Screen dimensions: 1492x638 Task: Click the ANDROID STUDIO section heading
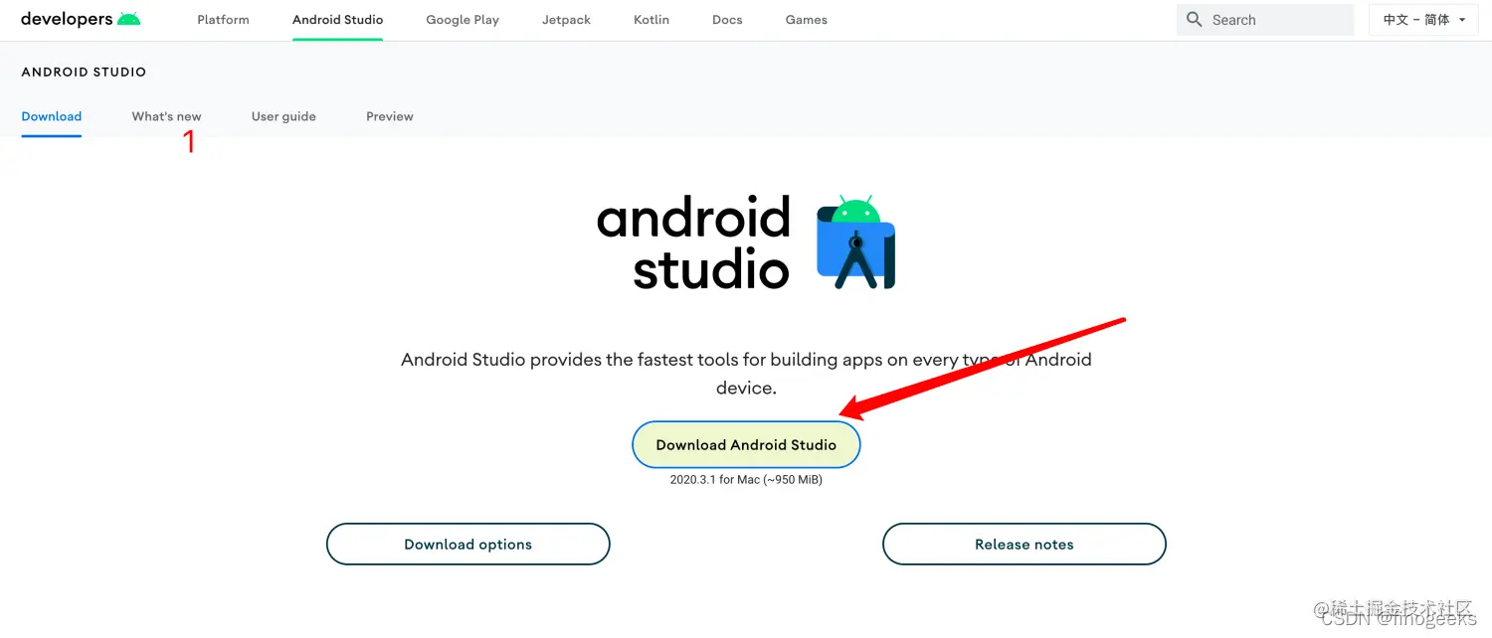click(84, 73)
